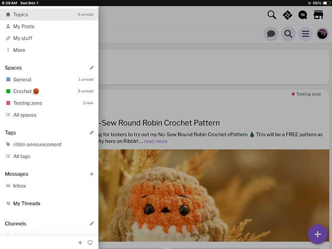332x249 pixels.
Task: Open My Threads
Action: (49, 204)
